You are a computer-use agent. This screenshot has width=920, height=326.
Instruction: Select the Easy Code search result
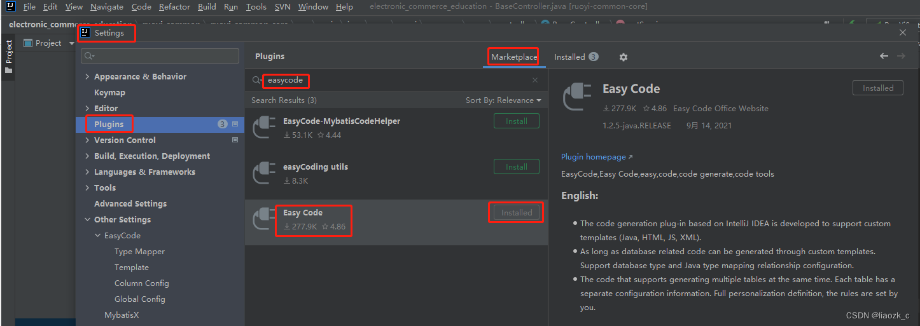point(396,222)
